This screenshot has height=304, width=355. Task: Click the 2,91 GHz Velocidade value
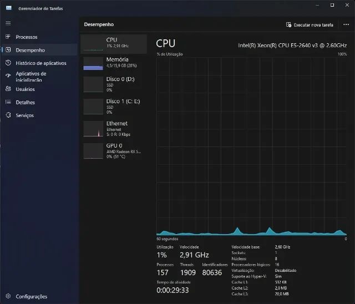pyautogui.click(x=194, y=255)
